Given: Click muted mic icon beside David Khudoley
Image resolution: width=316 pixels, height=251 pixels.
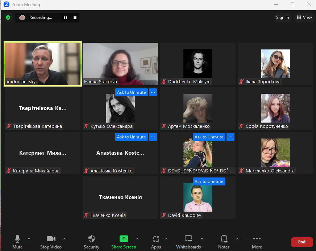Looking at the screenshot, I should 164,215.
